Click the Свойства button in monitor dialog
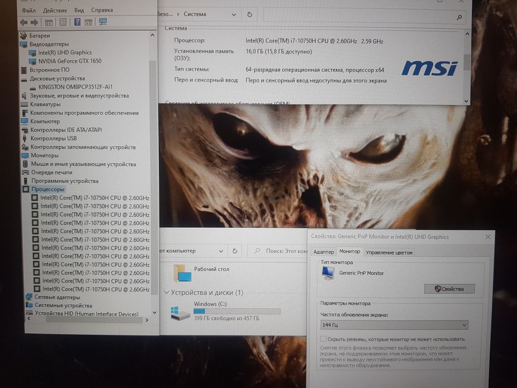Image resolution: width=517 pixels, height=388 pixels. (449, 289)
